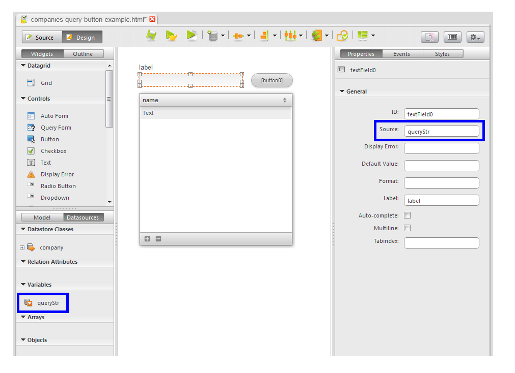The image size is (515, 373).
Task: Click the Default Value input field
Action: tap(441, 166)
